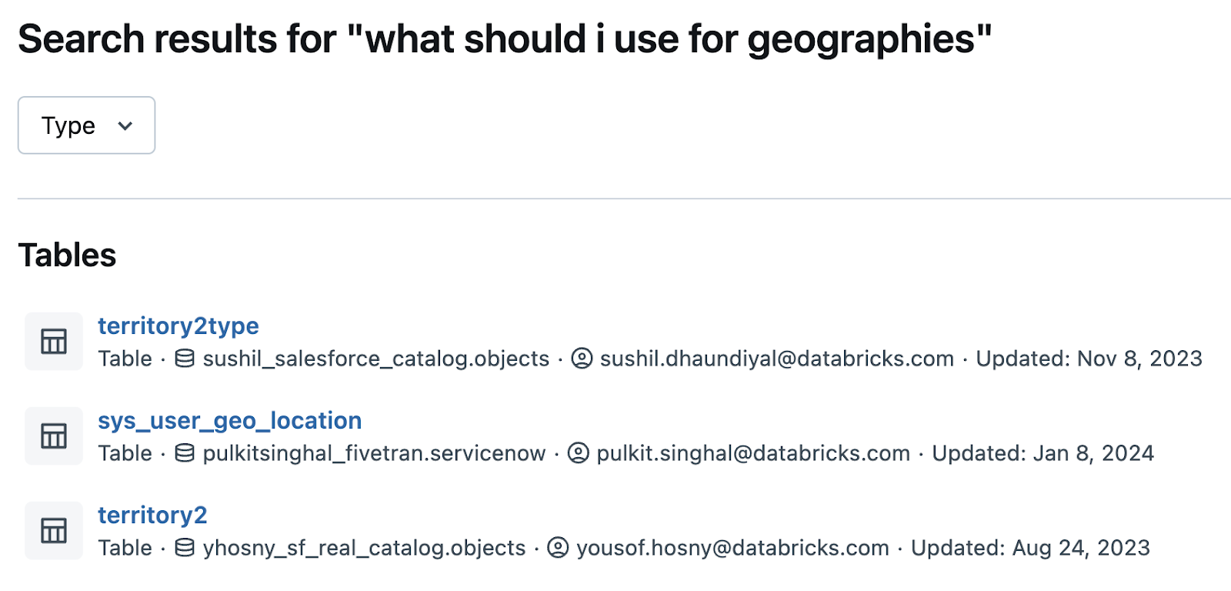Open the territory2 table link
This screenshot has height=591, width=1231.
pos(152,516)
